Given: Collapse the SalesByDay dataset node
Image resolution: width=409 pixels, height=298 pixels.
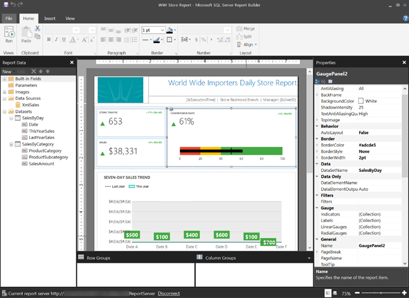Looking at the screenshot, I should pos(11,118).
